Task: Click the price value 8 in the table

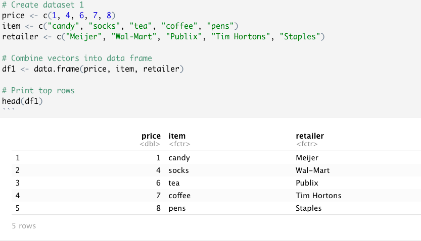Action: 158,208
